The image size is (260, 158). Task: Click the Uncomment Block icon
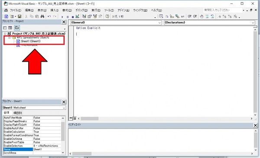(212, 16)
